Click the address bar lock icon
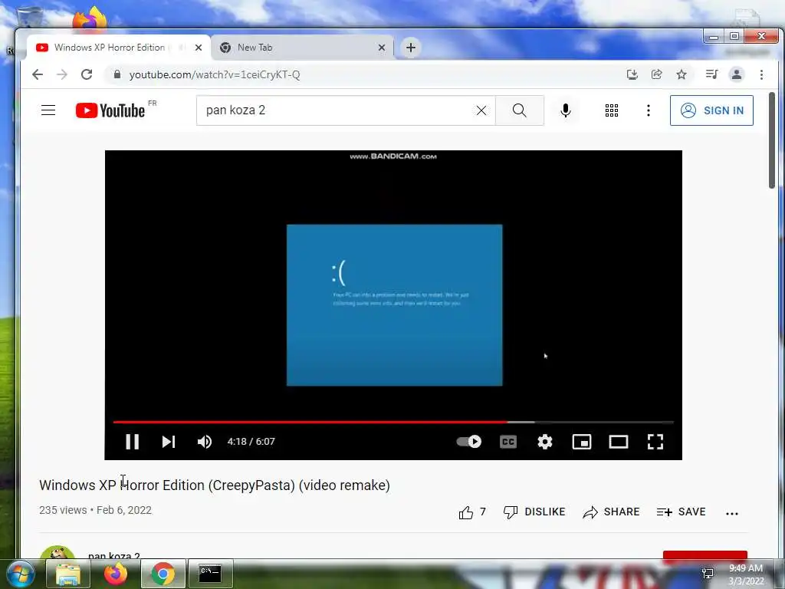785x589 pixels. [x=117, y=74]
